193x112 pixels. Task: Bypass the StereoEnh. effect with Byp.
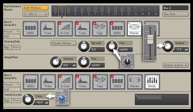[x=7, y=47]
